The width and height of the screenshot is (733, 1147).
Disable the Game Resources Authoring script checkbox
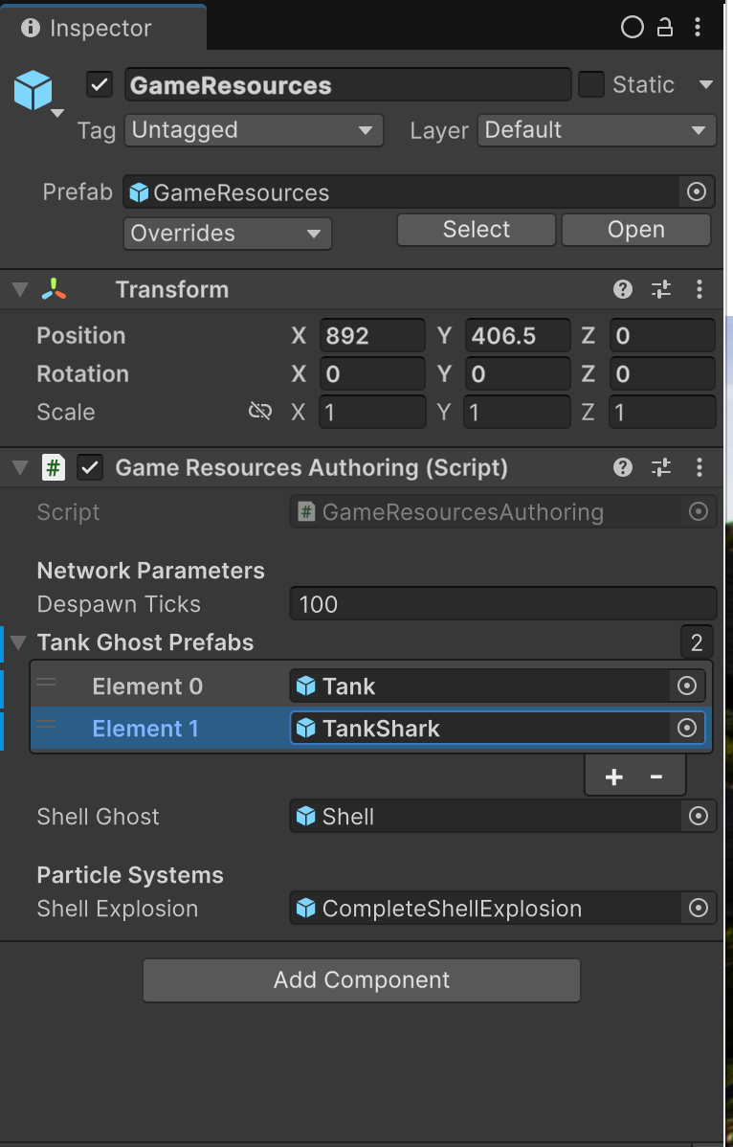click(91, 467)
